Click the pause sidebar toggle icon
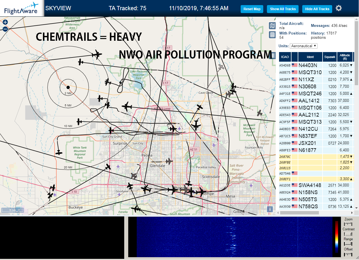Image resolution: width=359 pixels, height=260 pixels. point(273,55)
